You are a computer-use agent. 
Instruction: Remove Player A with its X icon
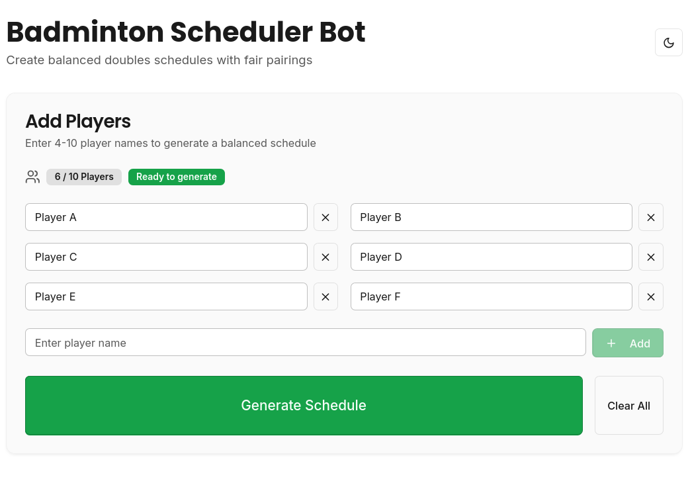click(325, 217)
